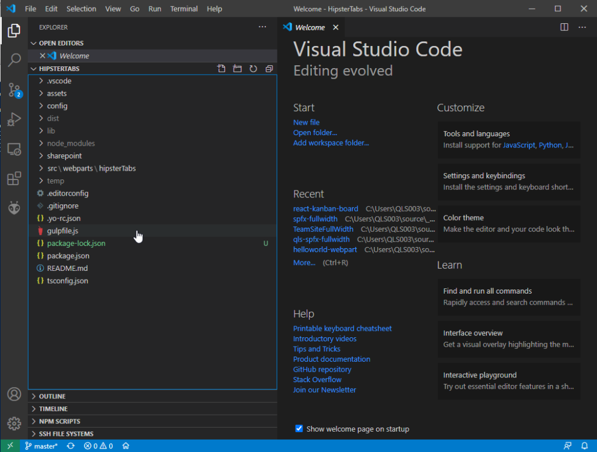Open editor More Actions ellipsis menu
The image size is (597, 452).
point(582,27)
